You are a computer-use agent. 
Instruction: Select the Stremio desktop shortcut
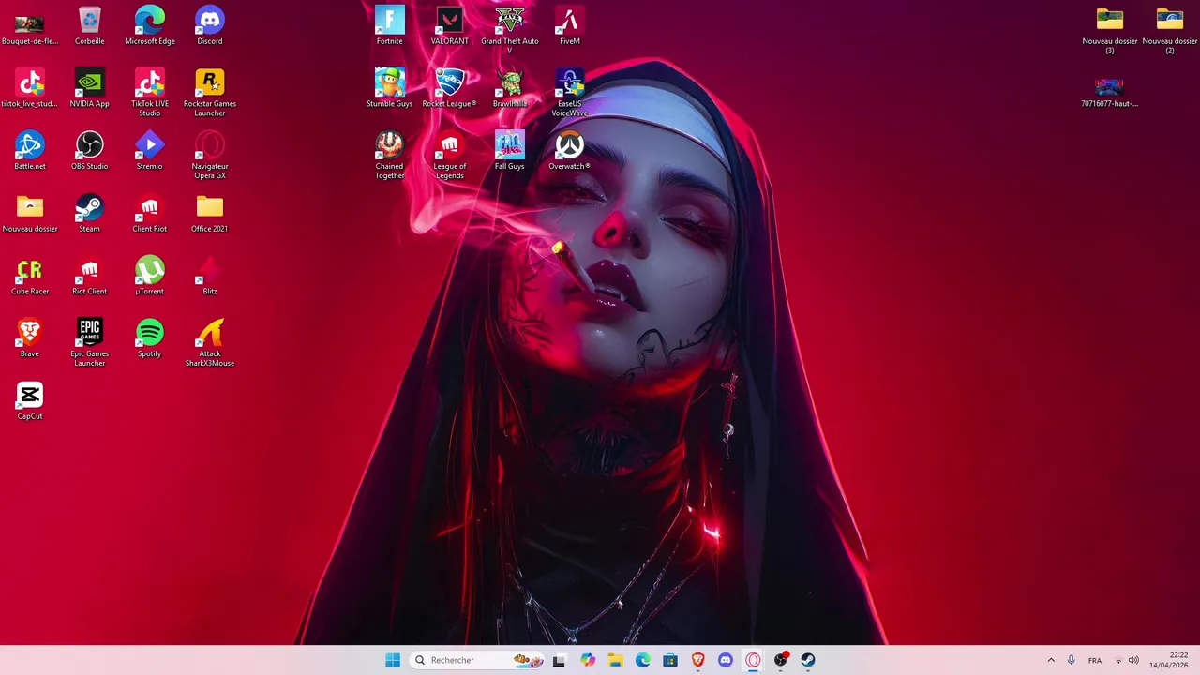pos(150,151)
